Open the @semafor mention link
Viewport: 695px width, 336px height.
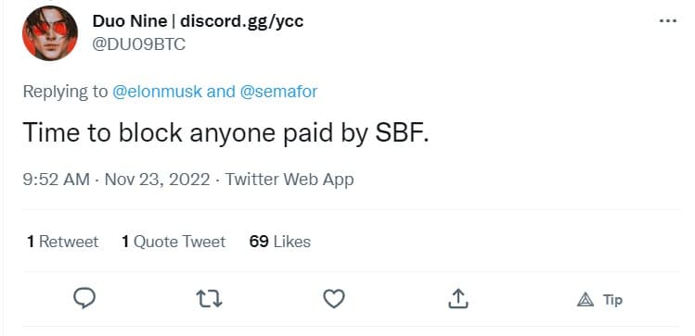coord(278,92)
